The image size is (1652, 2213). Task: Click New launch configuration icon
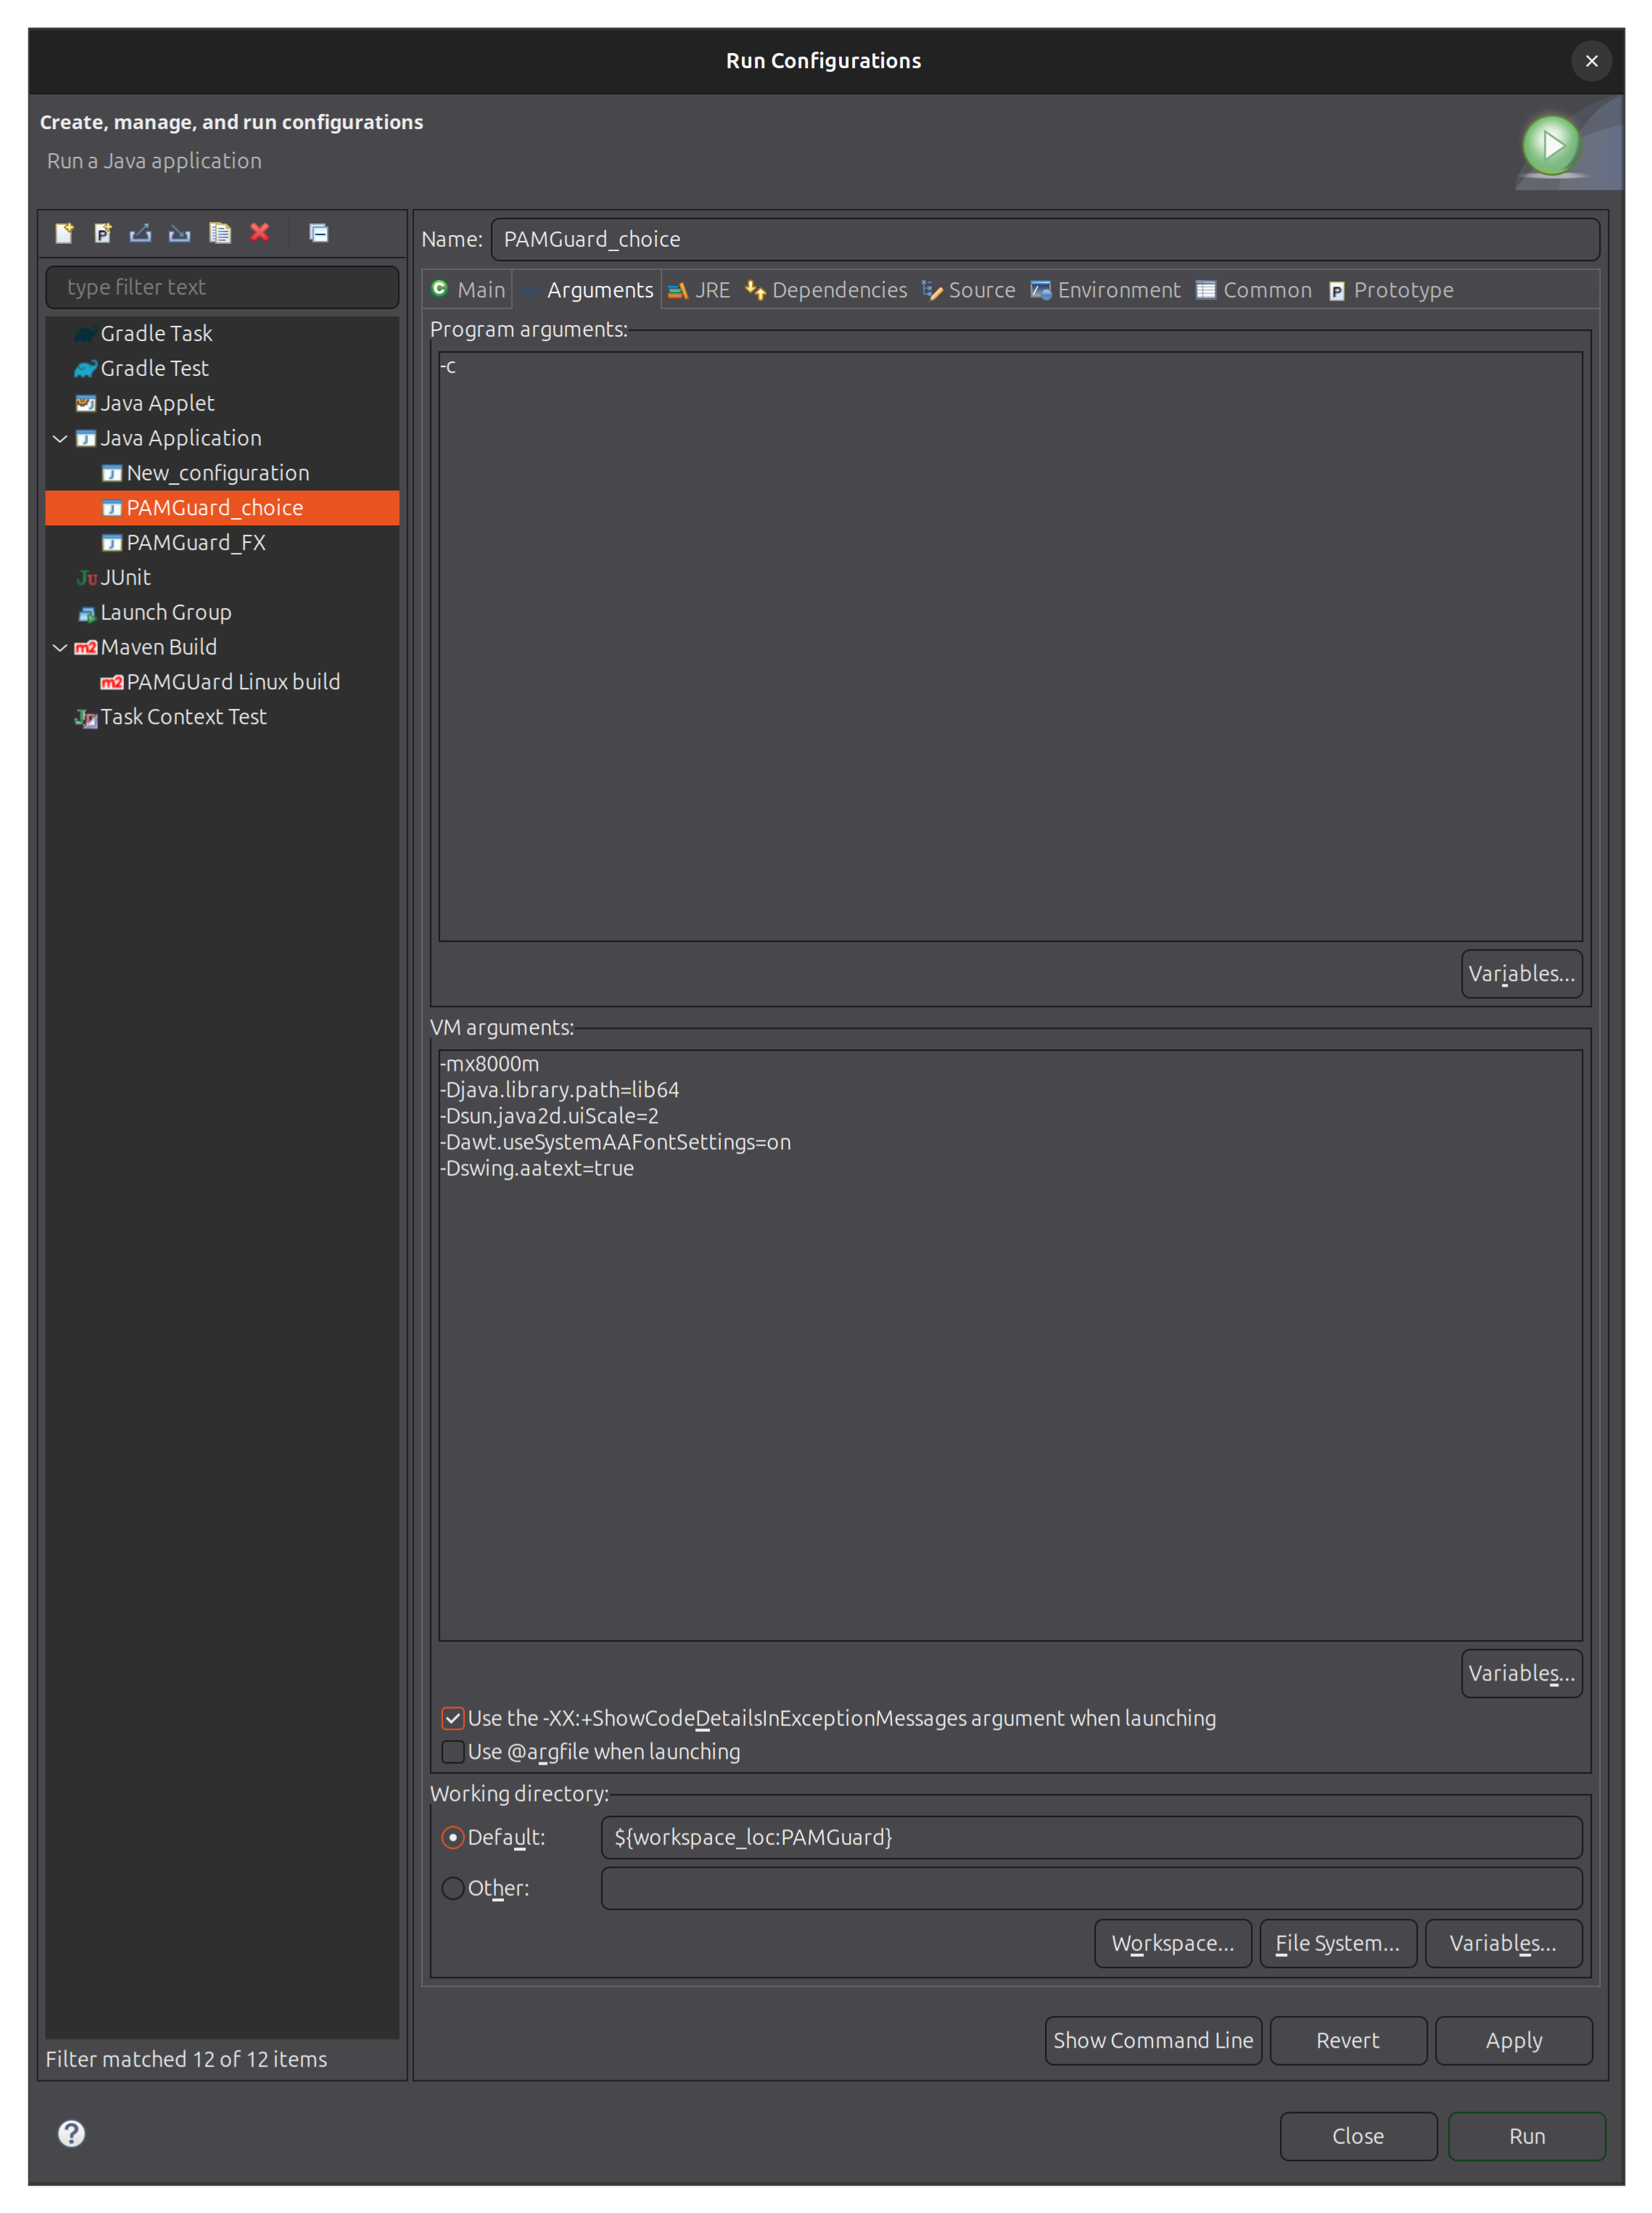tap(64, 233)
